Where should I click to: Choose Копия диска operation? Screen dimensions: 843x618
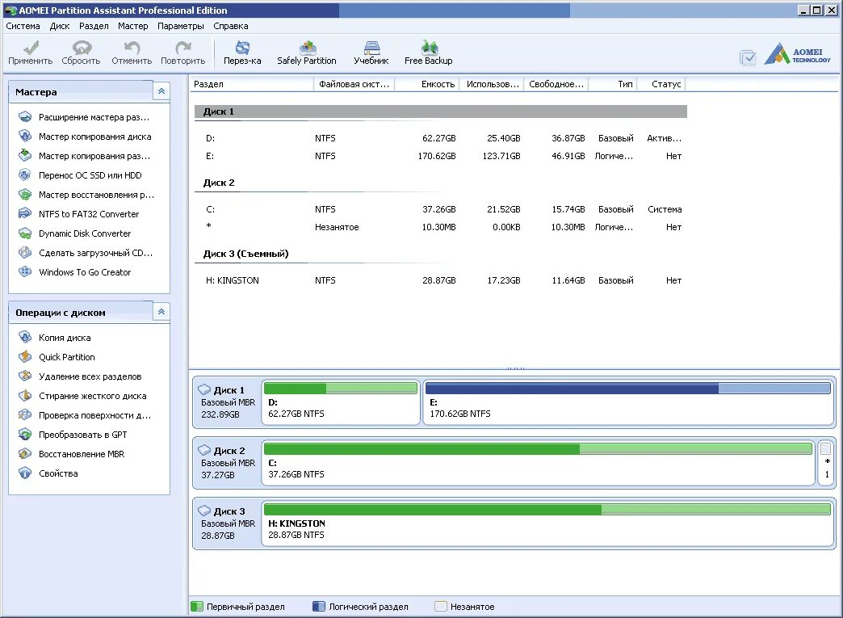(54, 338)
